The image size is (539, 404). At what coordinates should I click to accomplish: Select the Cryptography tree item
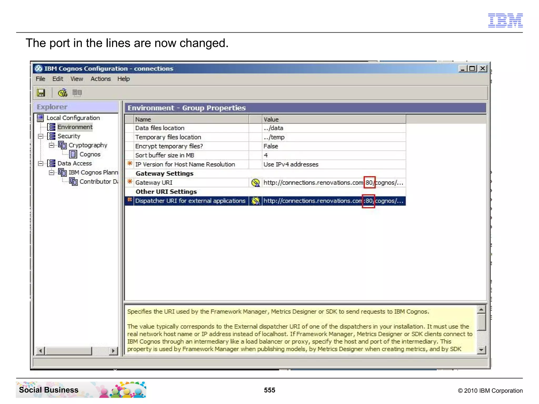88,145
